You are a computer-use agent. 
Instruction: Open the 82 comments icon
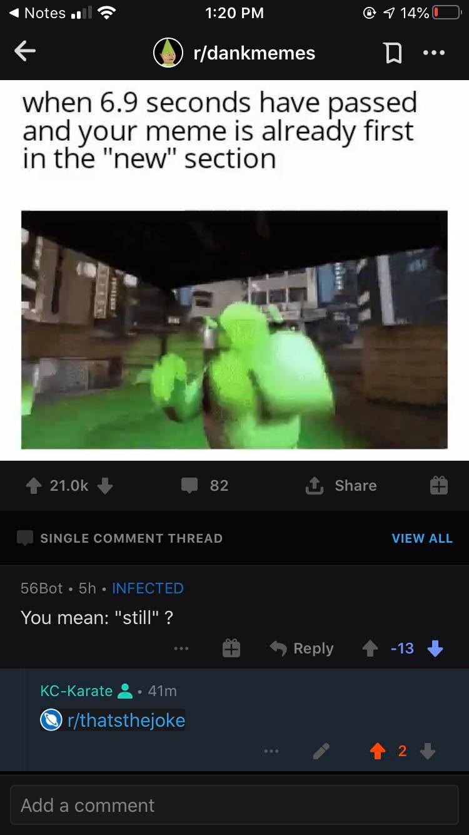[189, 486]
